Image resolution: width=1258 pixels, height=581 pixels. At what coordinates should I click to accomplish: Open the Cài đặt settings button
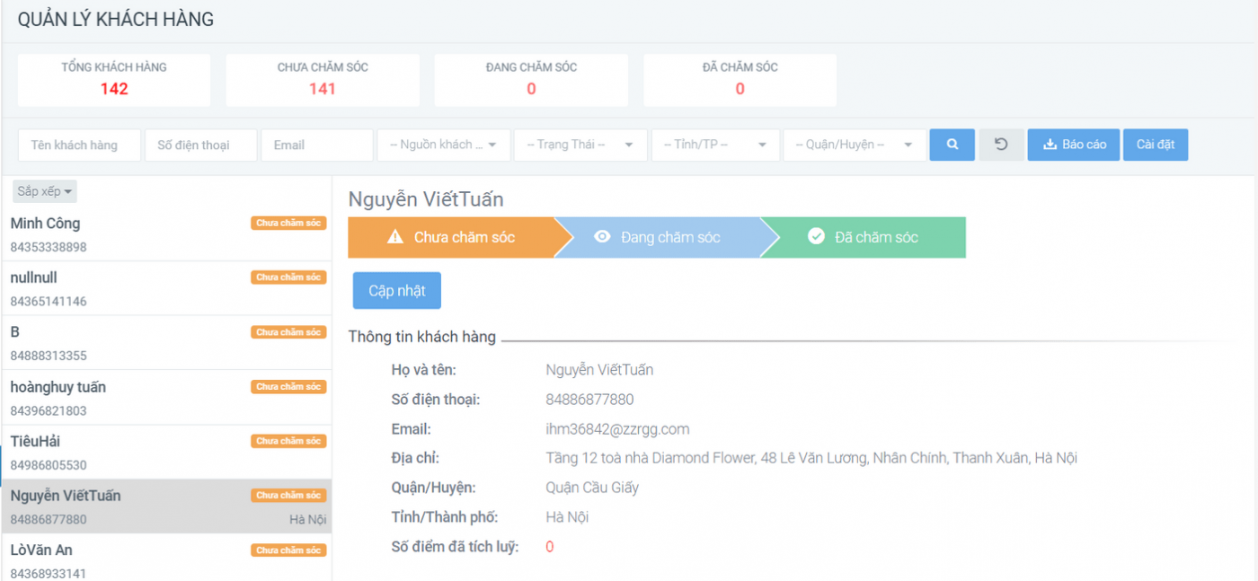[x=1155, y=145]
